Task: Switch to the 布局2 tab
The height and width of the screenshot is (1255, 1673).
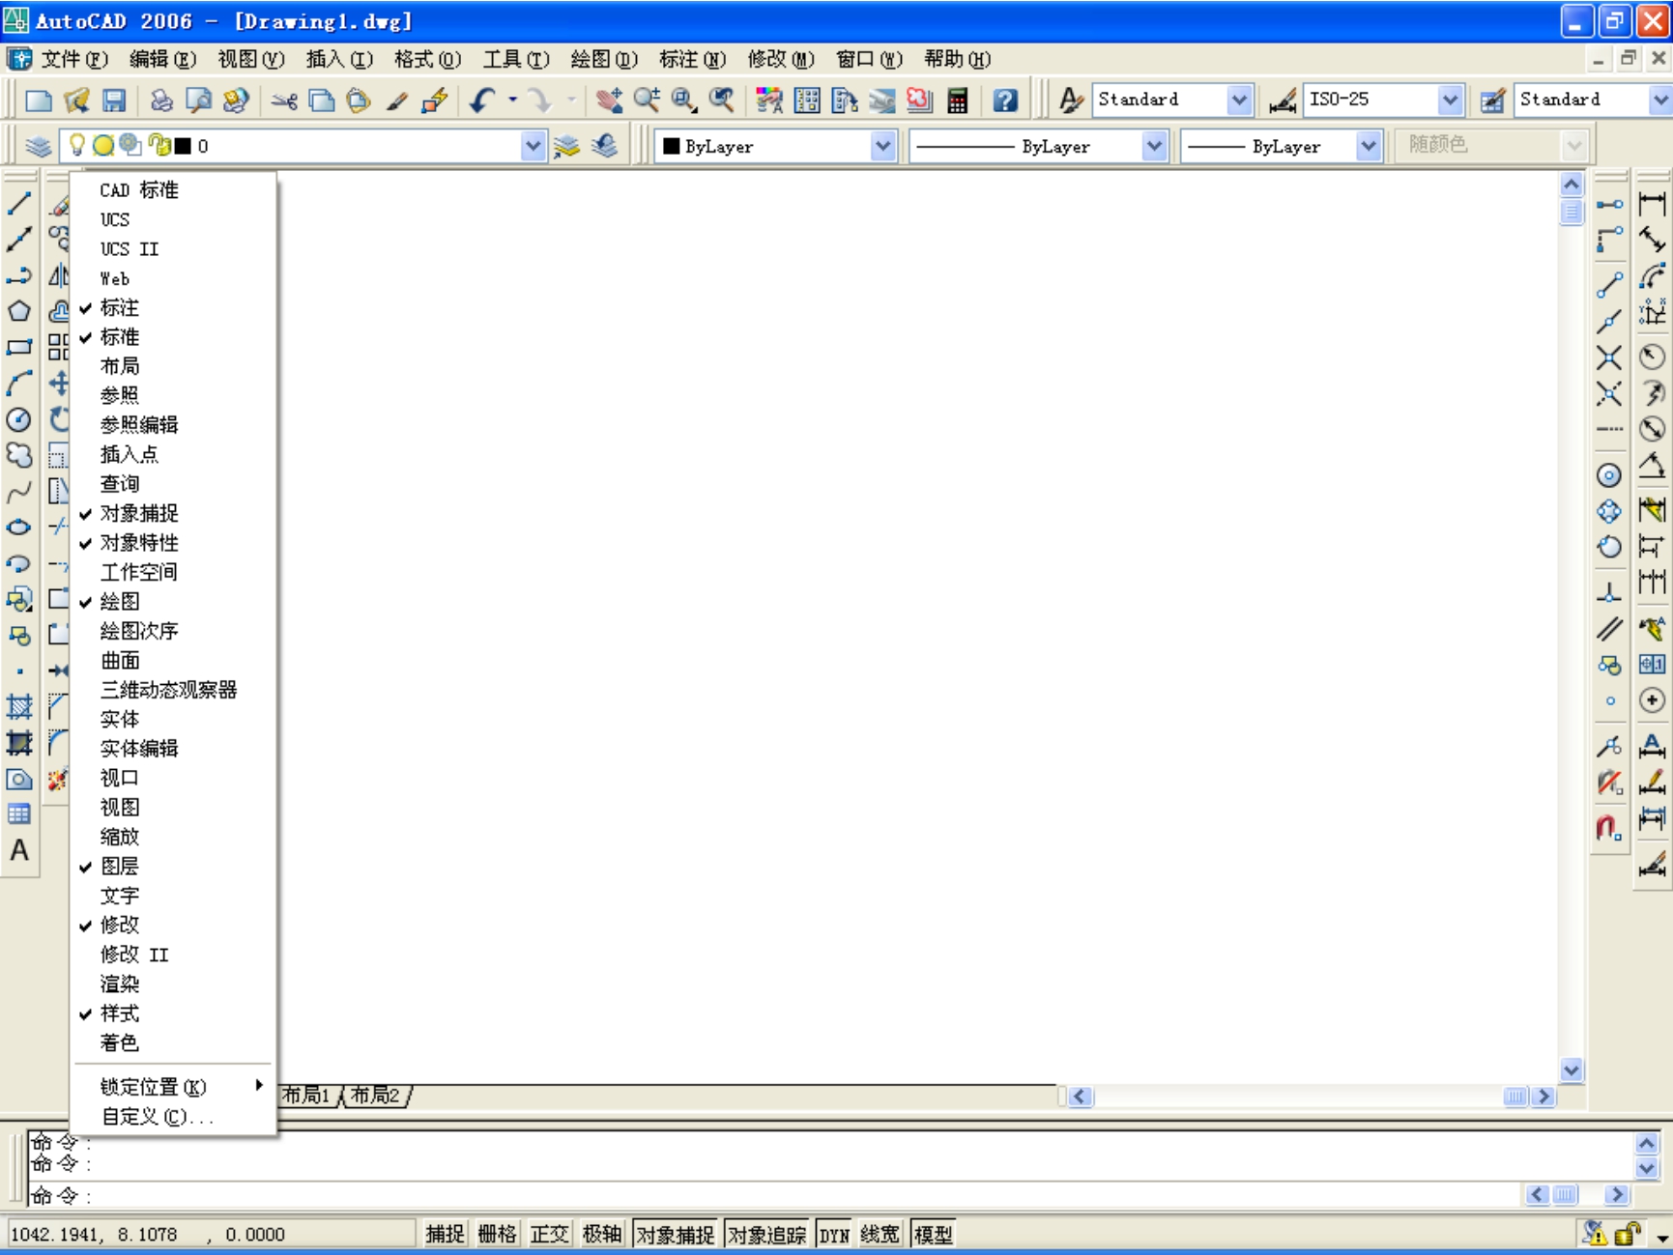Action: coord(376,1095)
